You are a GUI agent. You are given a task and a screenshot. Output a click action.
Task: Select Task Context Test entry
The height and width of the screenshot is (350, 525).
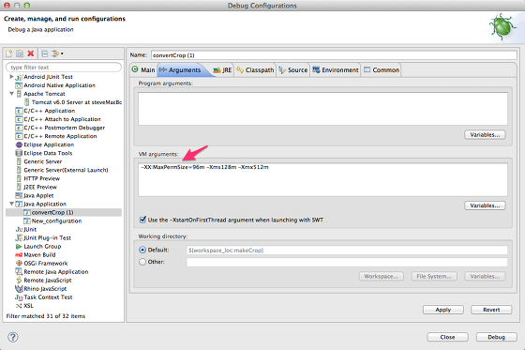pyautogui.click(x=48, y=297)
